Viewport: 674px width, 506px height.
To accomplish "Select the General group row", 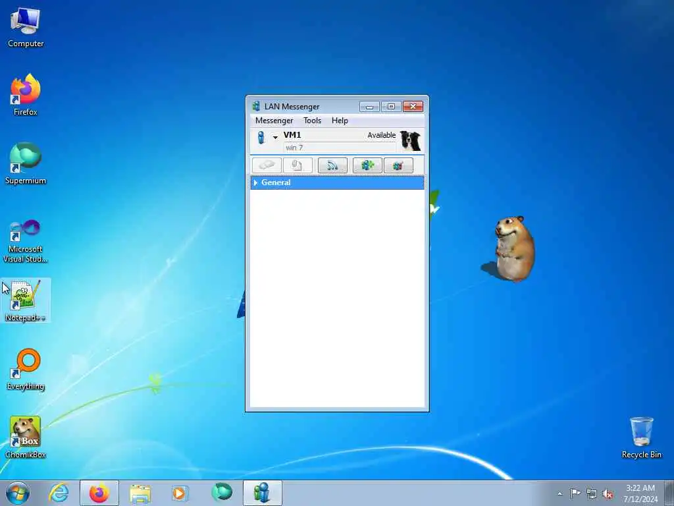I will (337, 183).
